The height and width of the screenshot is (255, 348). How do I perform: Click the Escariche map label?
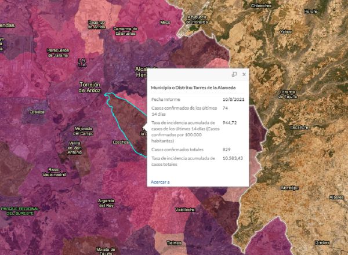pyautogui.click(x=299, y=128)
